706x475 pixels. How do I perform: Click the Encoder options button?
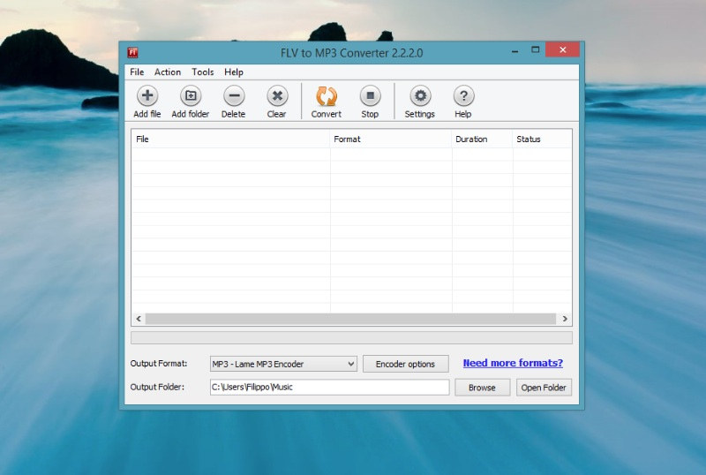405,364
